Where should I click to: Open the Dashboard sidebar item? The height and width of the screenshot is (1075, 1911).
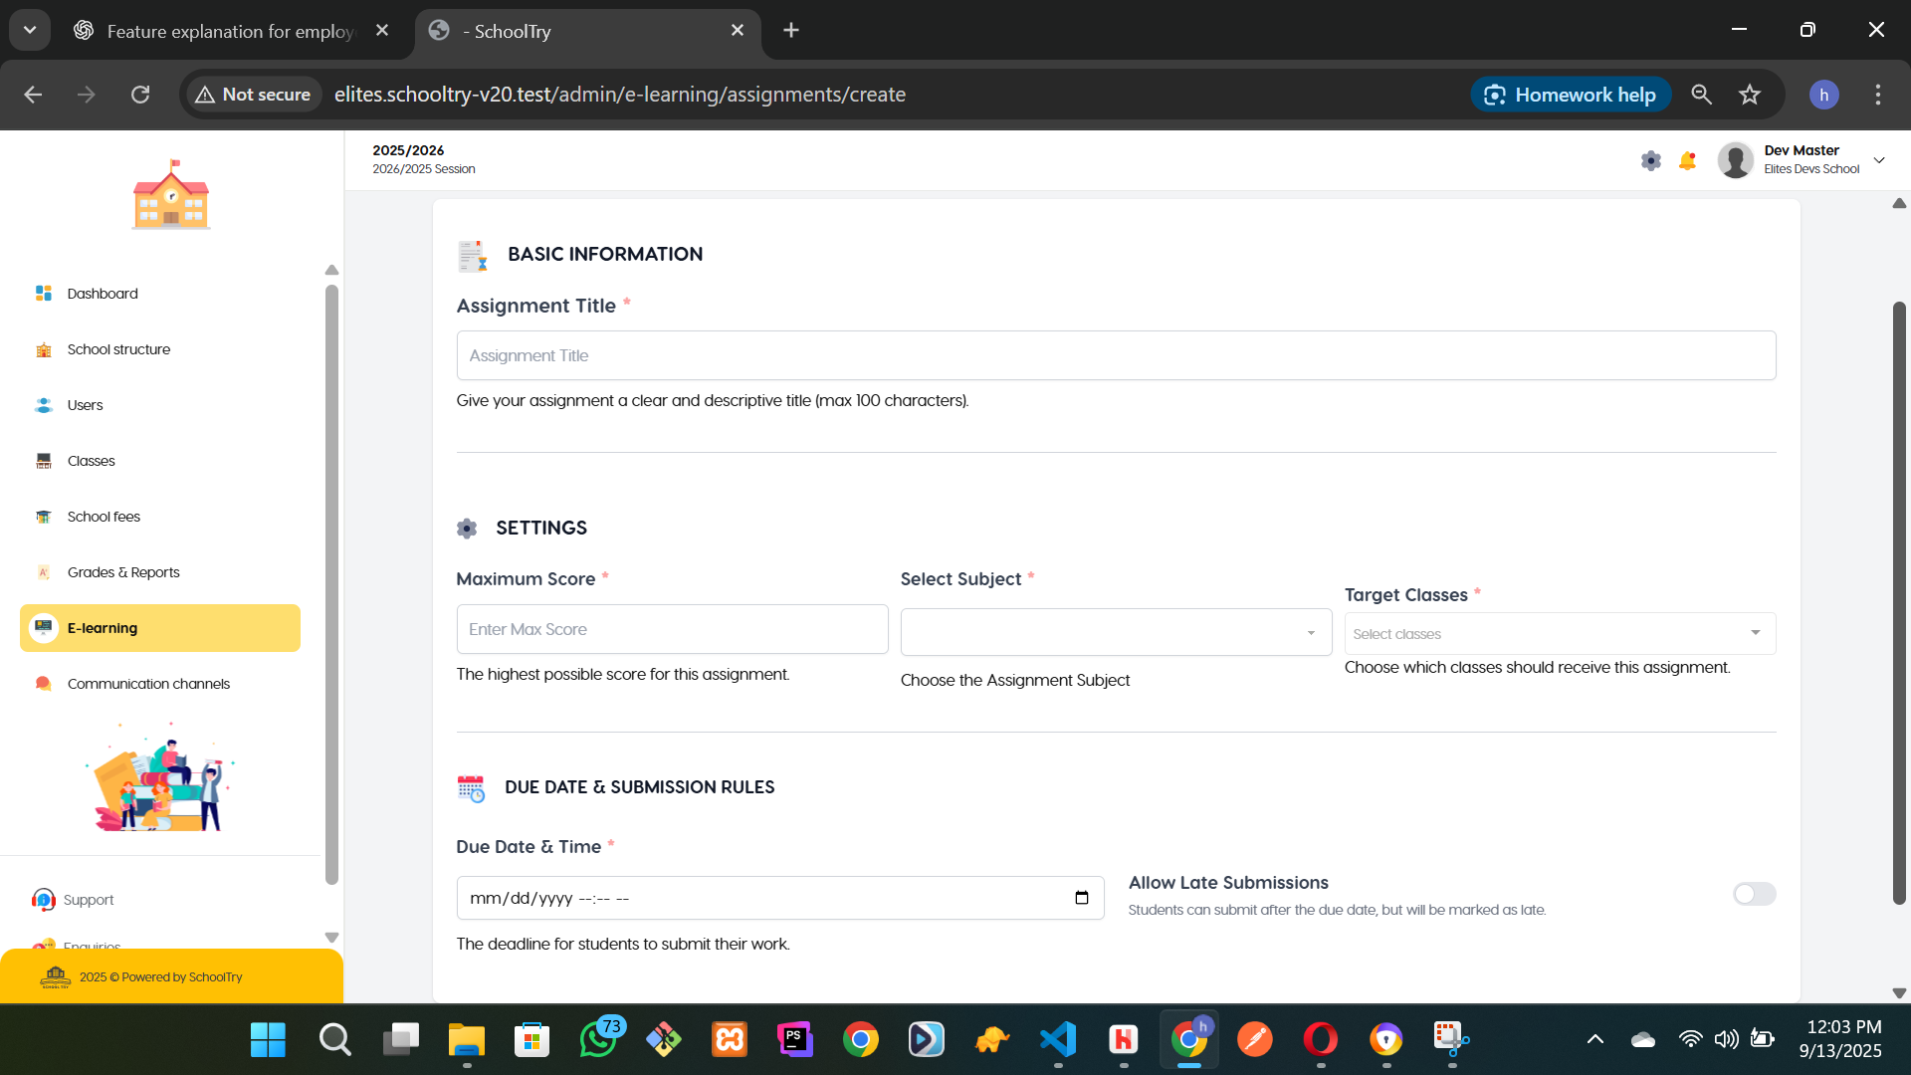pyautogui.click(x=159, y=294)
